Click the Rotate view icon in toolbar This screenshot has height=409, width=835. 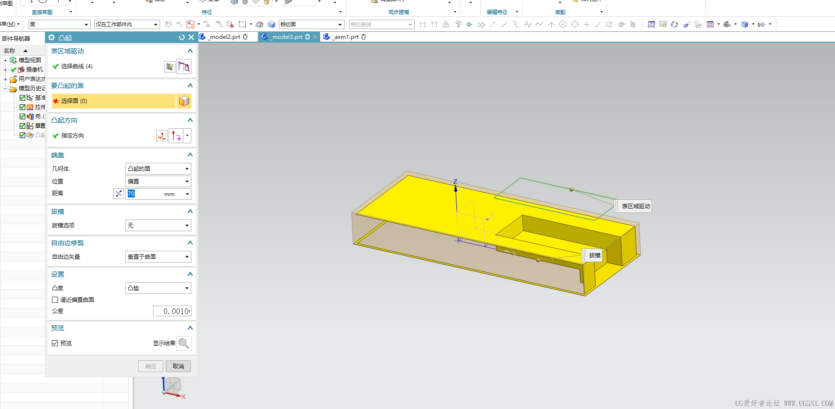(x=674, y=24)
